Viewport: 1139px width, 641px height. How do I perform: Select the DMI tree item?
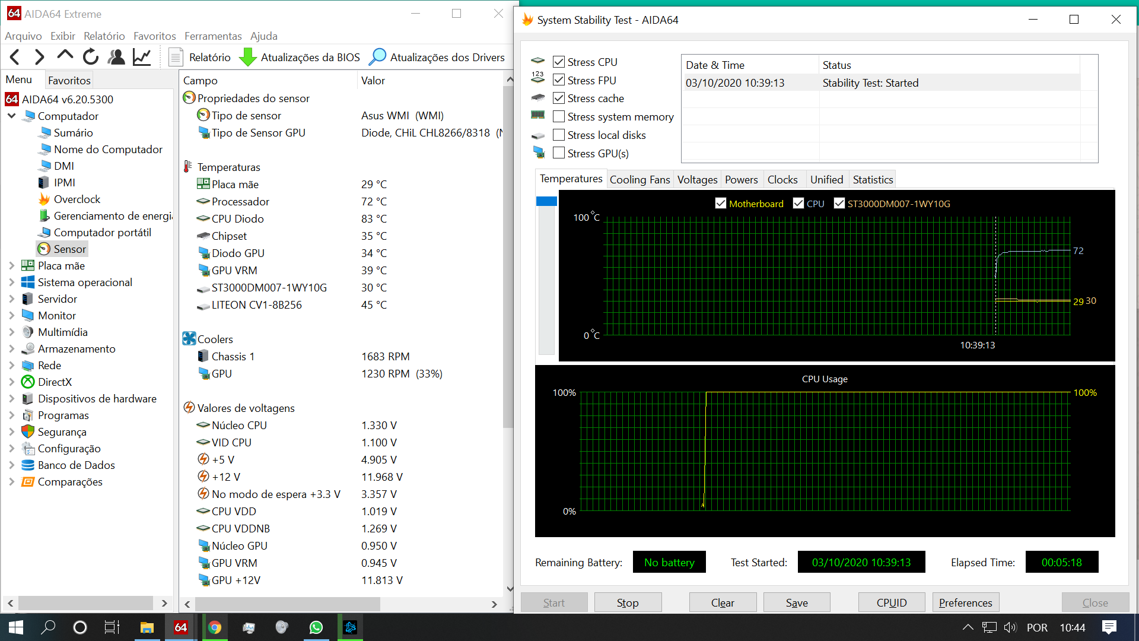pyautogui.click(x=56, y=166)
